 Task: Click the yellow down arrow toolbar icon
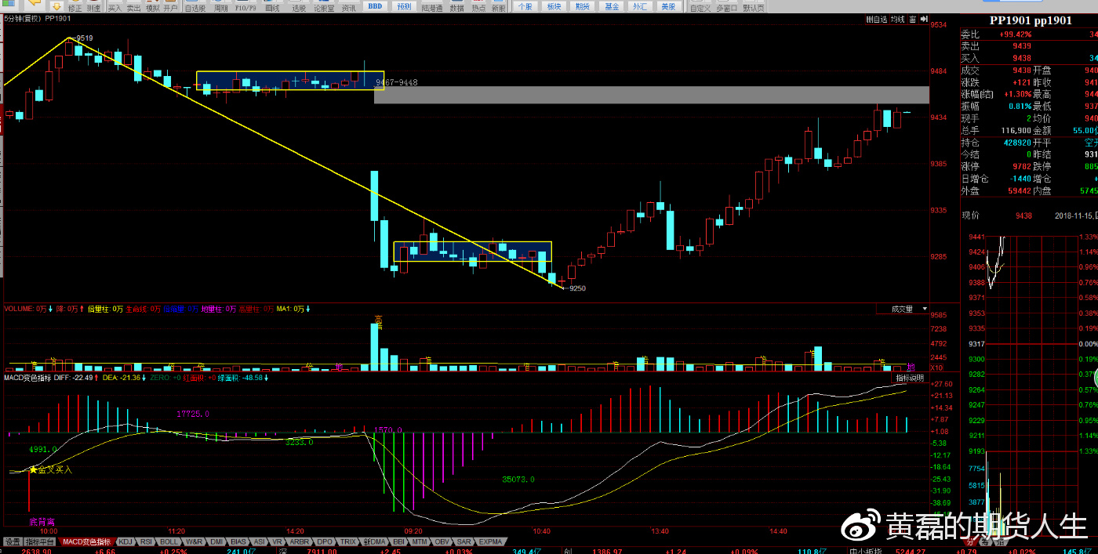tap(56, 5)
